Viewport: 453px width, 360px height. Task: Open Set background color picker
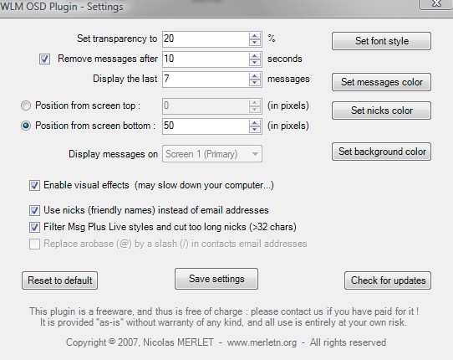pyautogui.click(x=381, y=152)
